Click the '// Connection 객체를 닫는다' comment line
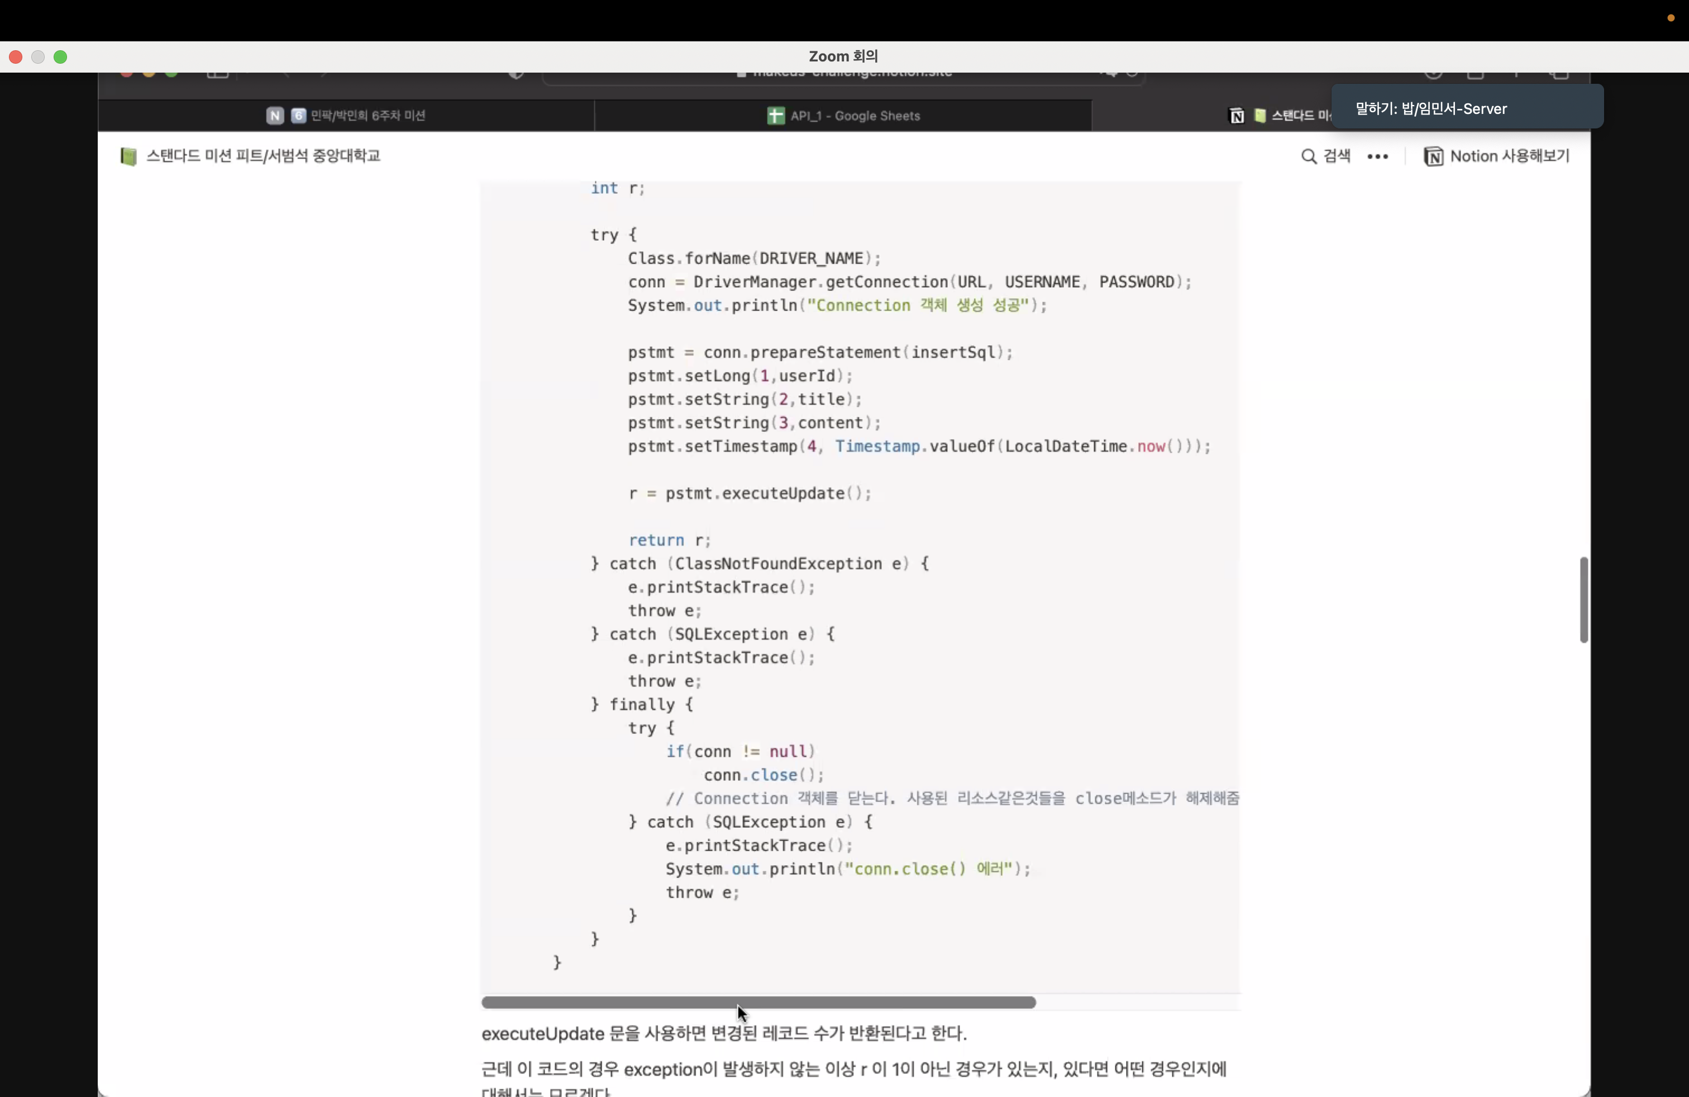This screenshot has width=1689, height=1097. (x=952, y=798)
